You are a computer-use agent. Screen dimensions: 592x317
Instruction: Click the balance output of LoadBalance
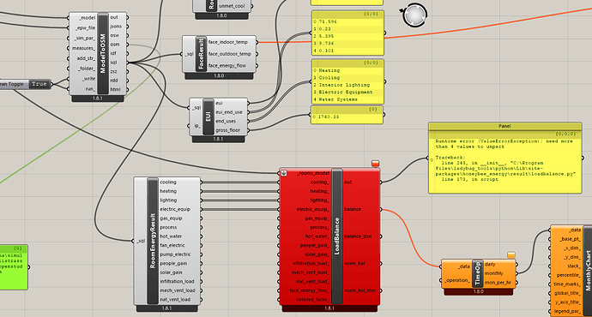pos(353,209)
